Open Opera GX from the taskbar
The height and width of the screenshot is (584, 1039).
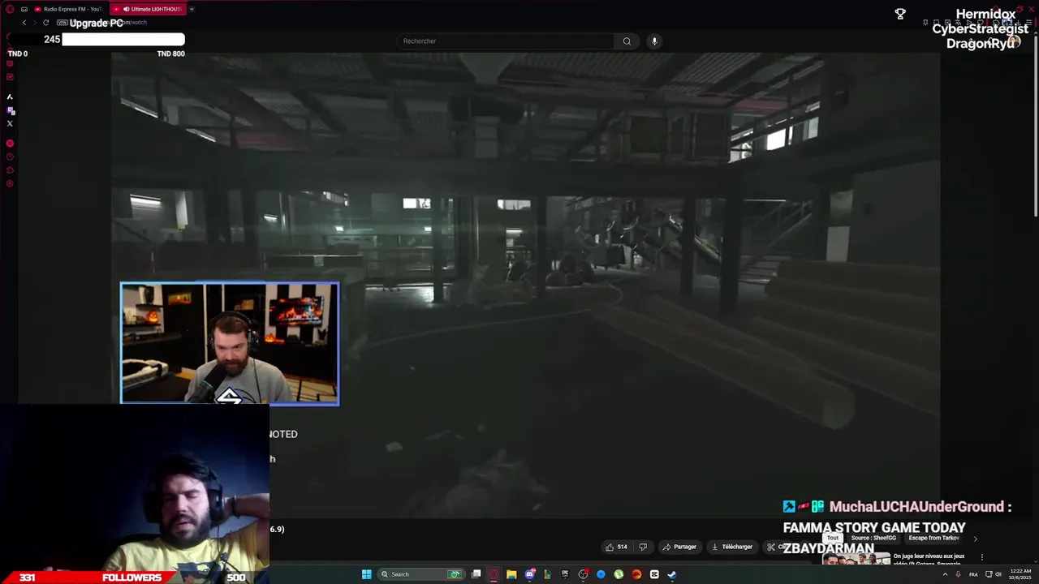[494, 574]
